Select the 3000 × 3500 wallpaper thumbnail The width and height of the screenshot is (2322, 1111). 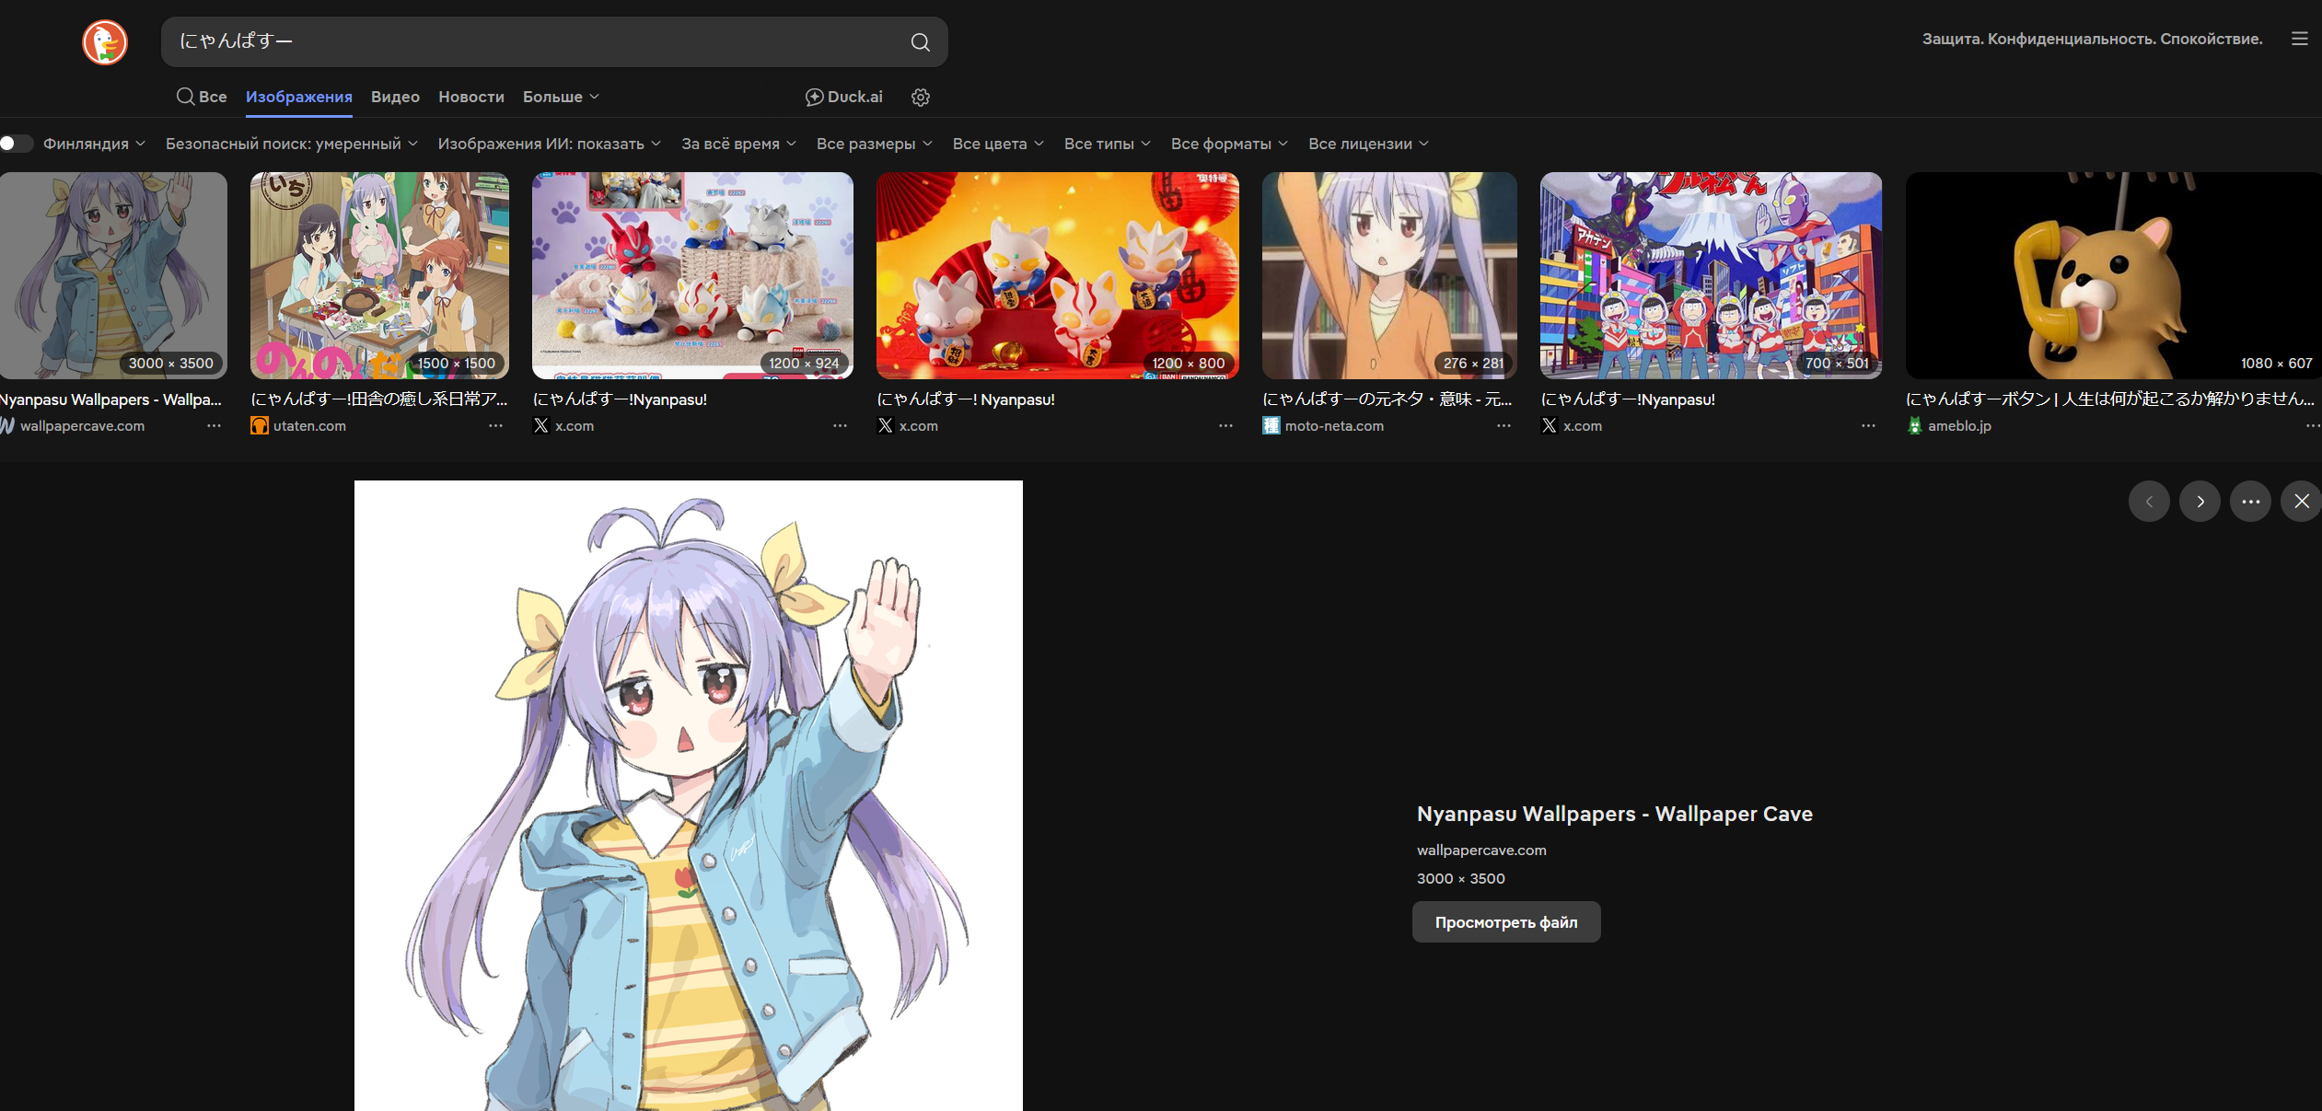click(112, 275)
